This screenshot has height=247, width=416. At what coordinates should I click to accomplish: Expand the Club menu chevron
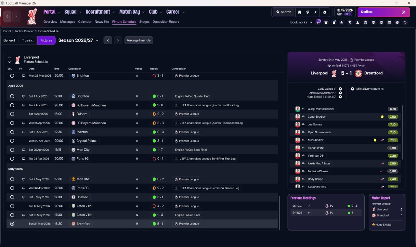tap(161, 12)
